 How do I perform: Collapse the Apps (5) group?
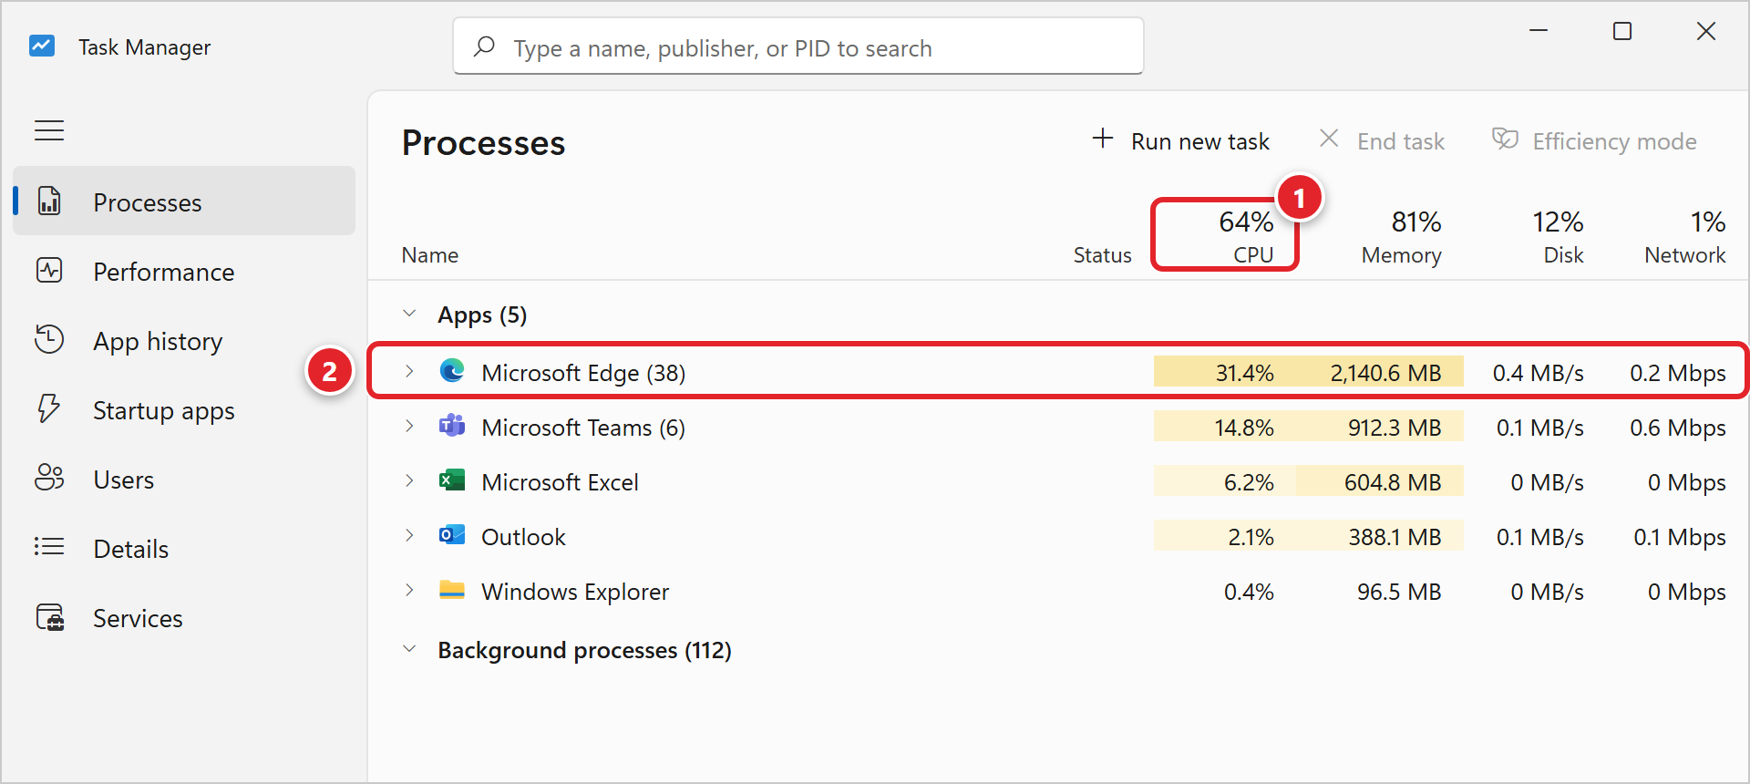point(410,314)
